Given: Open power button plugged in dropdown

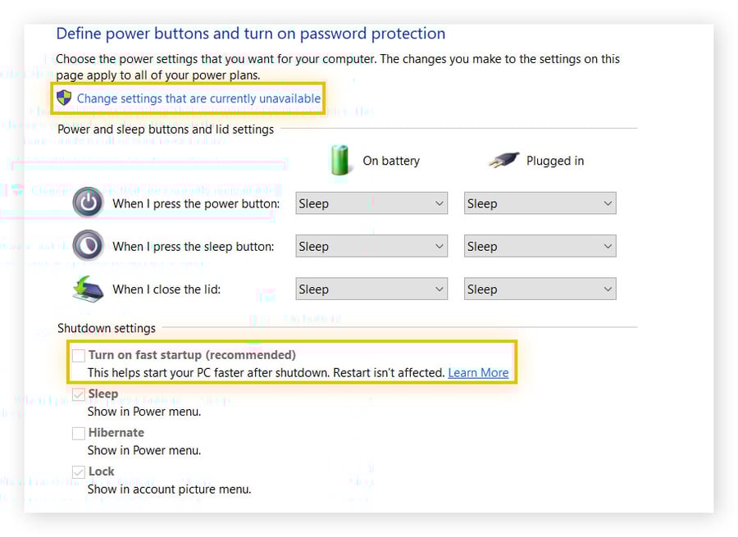Looking at the screenshot, I should [540, 203].
